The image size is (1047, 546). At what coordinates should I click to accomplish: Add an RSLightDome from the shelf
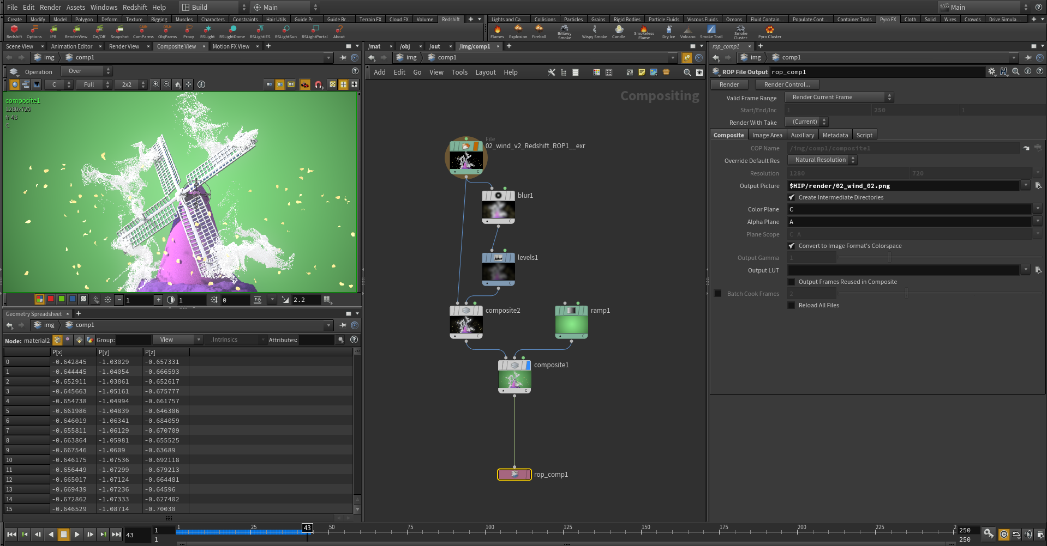coord(232,32)
